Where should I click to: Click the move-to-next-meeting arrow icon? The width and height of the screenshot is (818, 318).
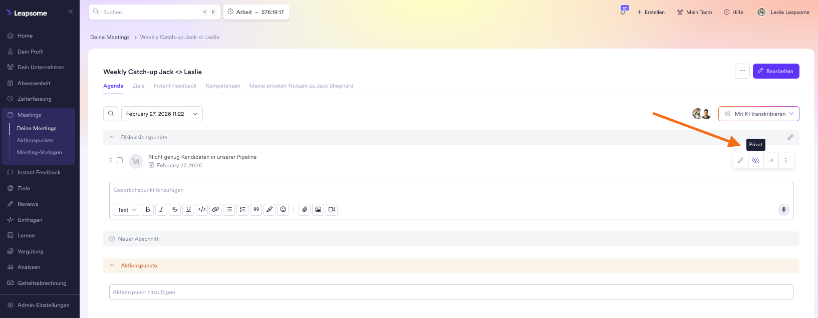click(770, 160)
